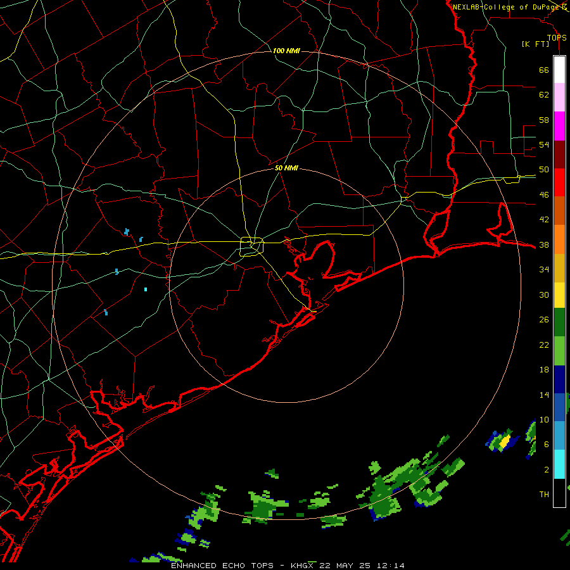Click the white swatch in the tops legend
Viewport: 570px width, 570px height.
559,70
